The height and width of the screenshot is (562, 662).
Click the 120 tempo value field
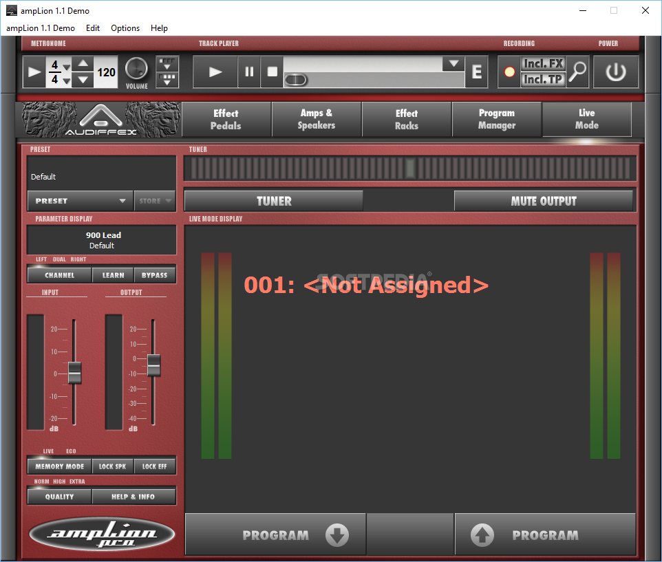(106, 72)
